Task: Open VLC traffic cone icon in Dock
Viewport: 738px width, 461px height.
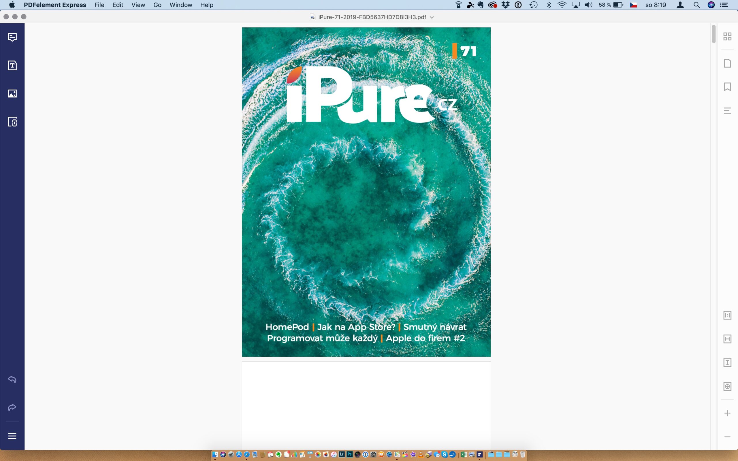Action: click(421, 455)
